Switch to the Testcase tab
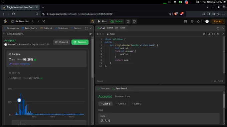227x127 pixels. [103, 88]
